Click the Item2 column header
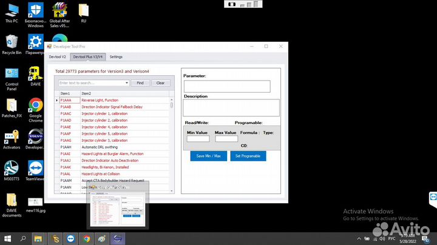The height and width of the screenshot is (245, 437). click(x=124, y=93)
